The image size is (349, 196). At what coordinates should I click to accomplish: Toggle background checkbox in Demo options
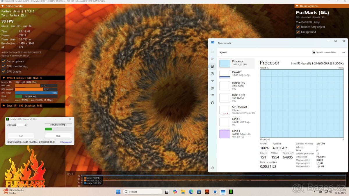point(298,32)
